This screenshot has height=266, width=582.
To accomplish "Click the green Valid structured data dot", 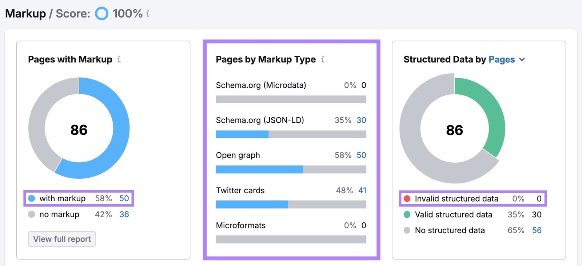I will pos(407,215).
